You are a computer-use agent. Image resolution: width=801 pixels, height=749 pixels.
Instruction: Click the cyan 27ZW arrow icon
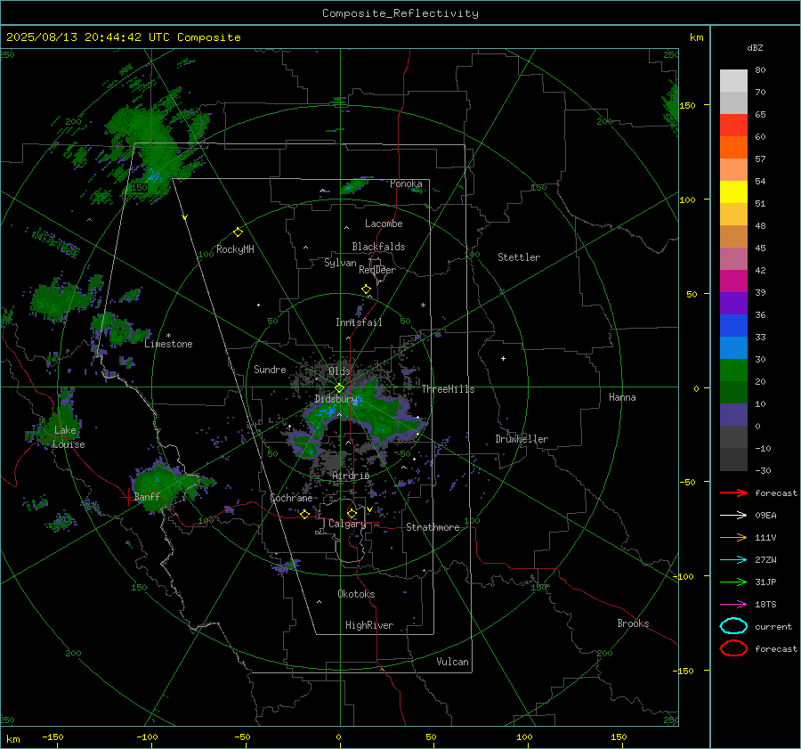pyautogui.click(x=733, y=560)
